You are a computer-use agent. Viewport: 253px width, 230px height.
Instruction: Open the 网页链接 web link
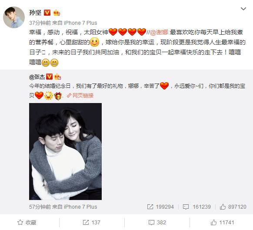[x=80, y=96]
